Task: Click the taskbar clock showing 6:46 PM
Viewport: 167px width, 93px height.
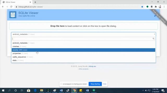Action: [156, 90]
